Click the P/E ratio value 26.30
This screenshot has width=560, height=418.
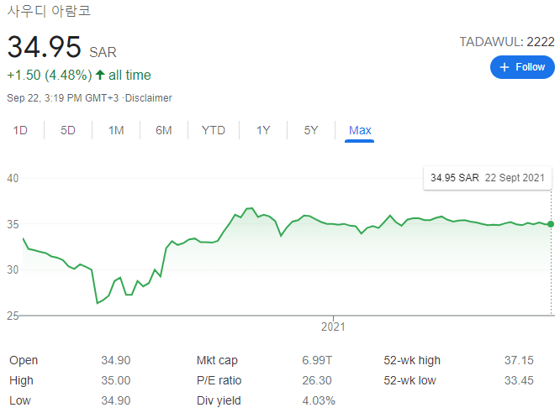[317, 380]
